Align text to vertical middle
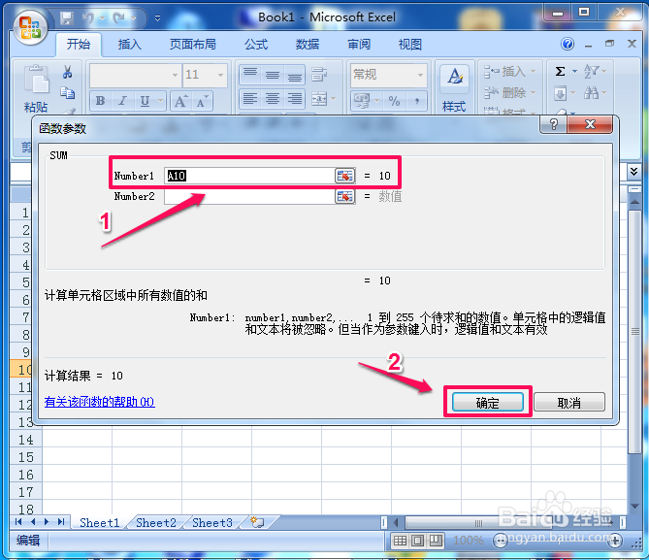649x560 pixels. pyautogui.click(x=273, y=75)
